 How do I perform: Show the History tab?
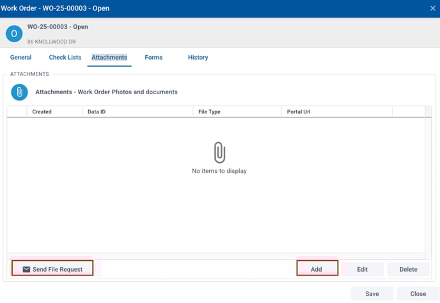[198, 58]
